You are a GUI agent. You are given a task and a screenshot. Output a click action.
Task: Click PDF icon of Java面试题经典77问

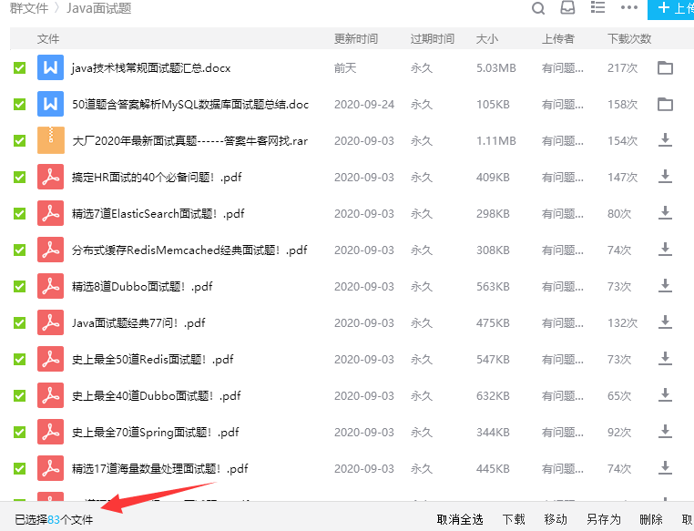(50, 322)
